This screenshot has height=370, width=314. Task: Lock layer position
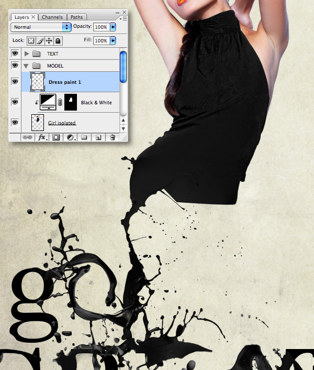(x=49, y=41)
